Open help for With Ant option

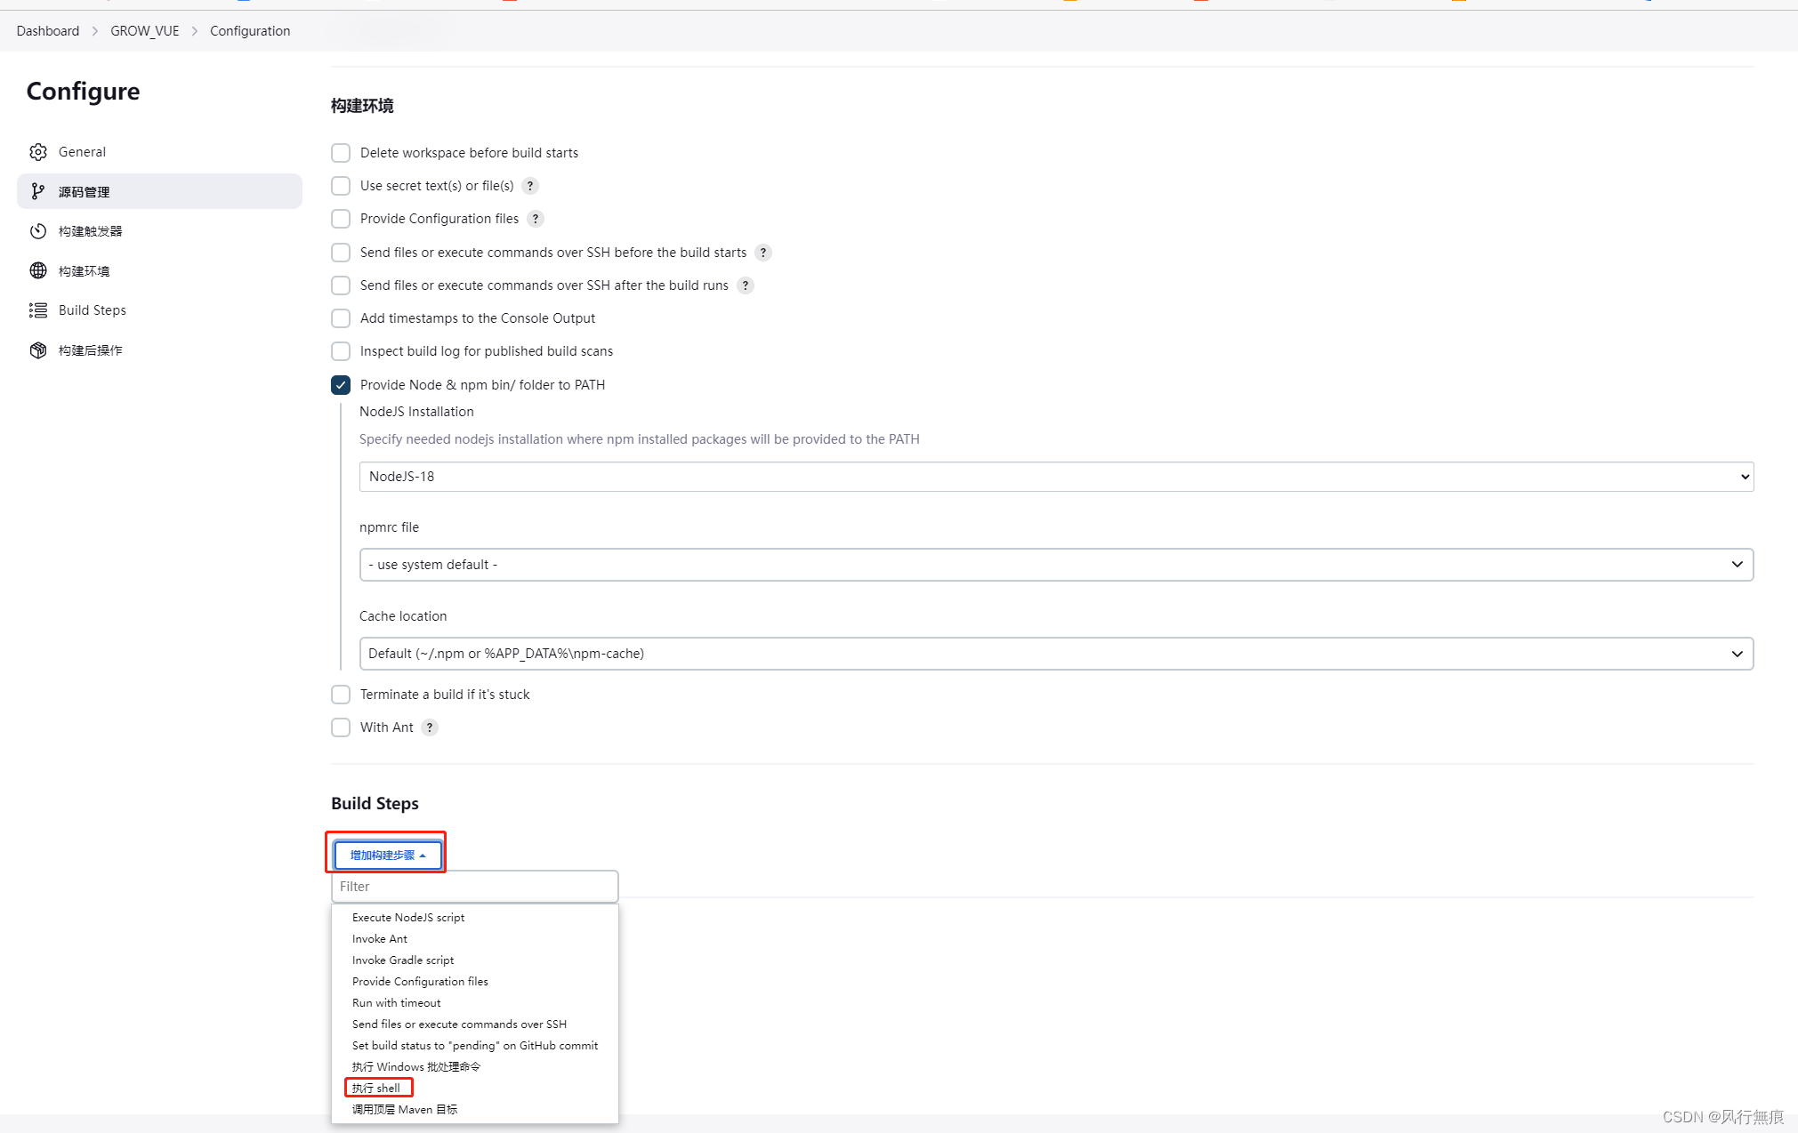(430, 727)
